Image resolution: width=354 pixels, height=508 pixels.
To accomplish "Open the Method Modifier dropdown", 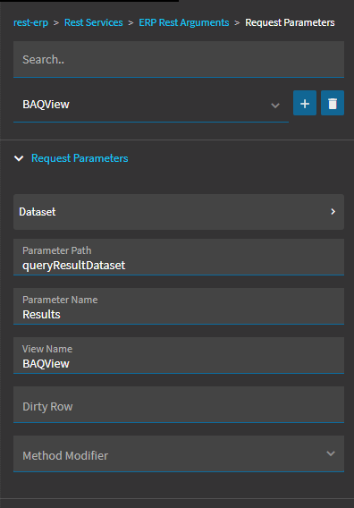I will coord(179,453).
